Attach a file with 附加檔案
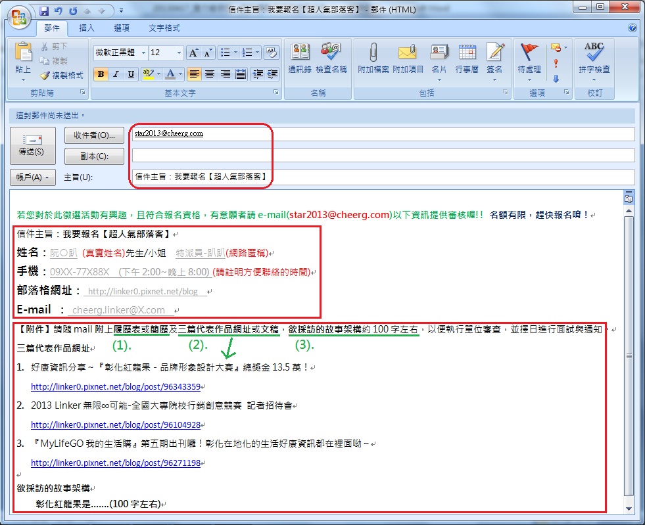The height and width of the screenshot is (525, 645). pyautogui.click(x=373, y=58)
